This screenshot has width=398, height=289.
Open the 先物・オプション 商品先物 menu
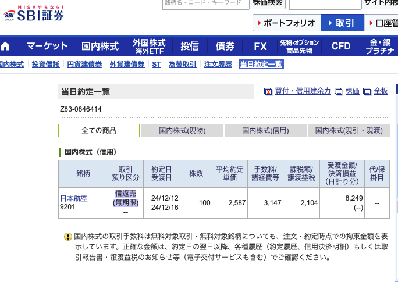300,46
